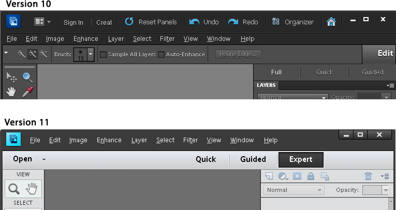Enable Sample All Layers checkbox
This screenshot has width=396, height=210.
click(x=103, y=54)
